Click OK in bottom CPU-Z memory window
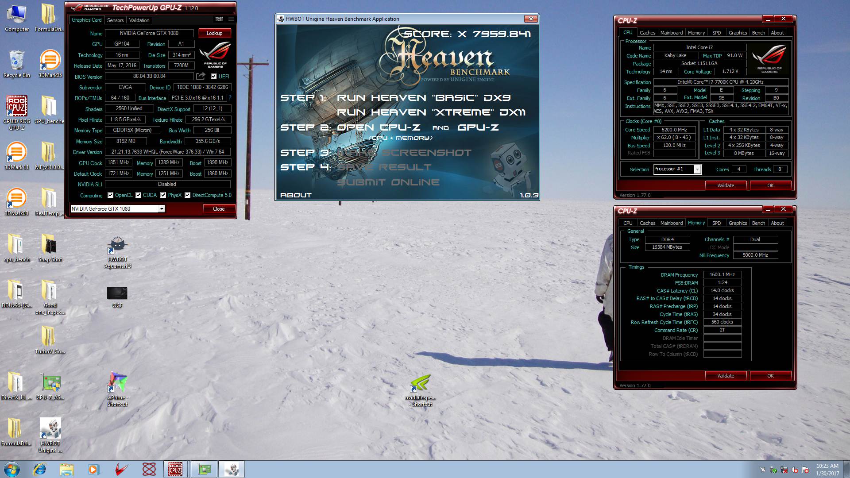This screenshot has height=478, width=850. point(770,376)
